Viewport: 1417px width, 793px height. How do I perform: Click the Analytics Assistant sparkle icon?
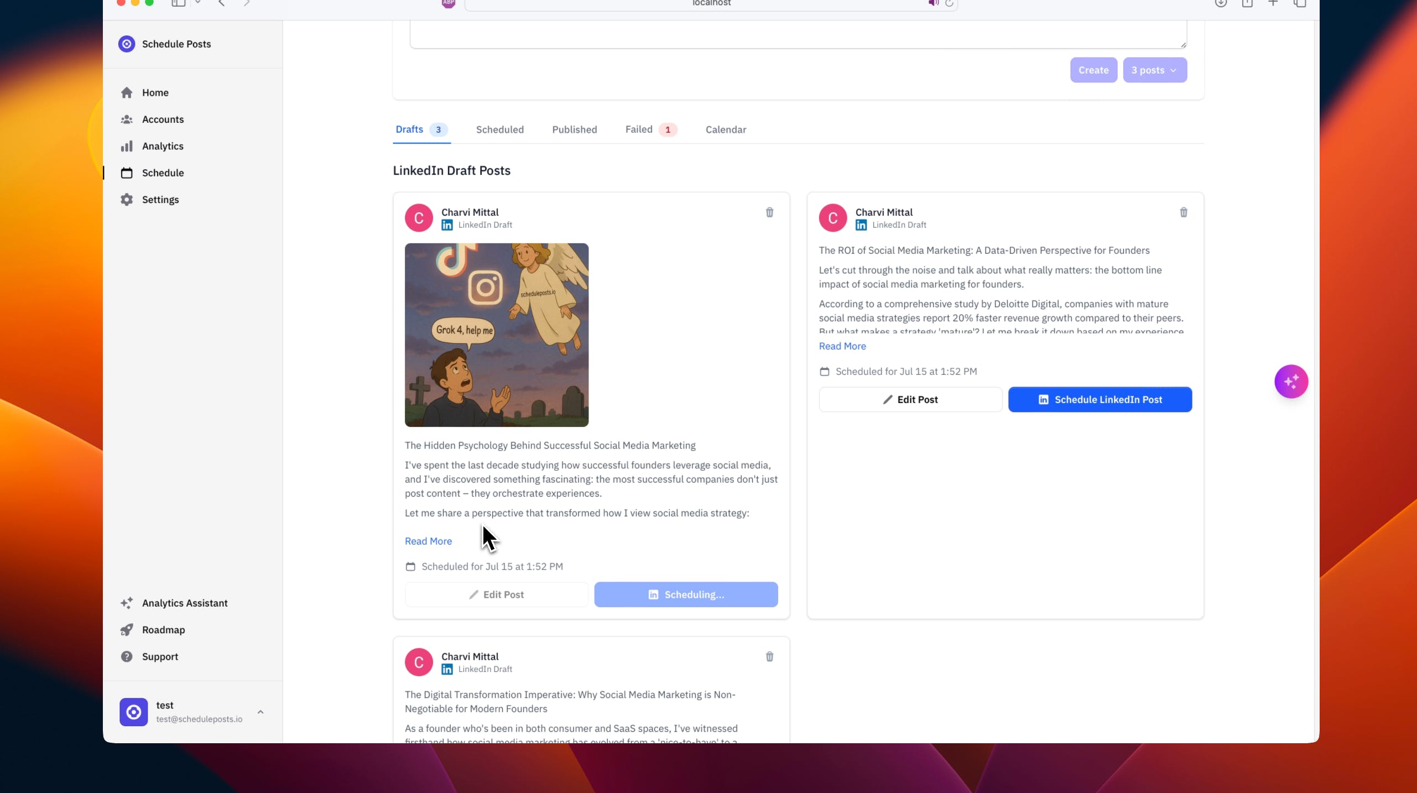pyautogui.click(x=127, y=603)
